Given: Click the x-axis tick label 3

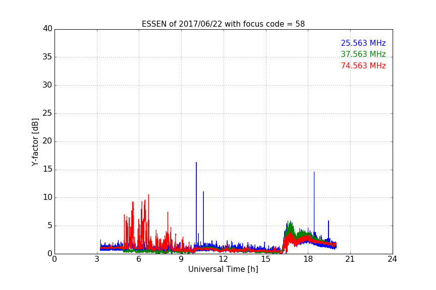Looking at the screenshot, I should pos(97,259).
